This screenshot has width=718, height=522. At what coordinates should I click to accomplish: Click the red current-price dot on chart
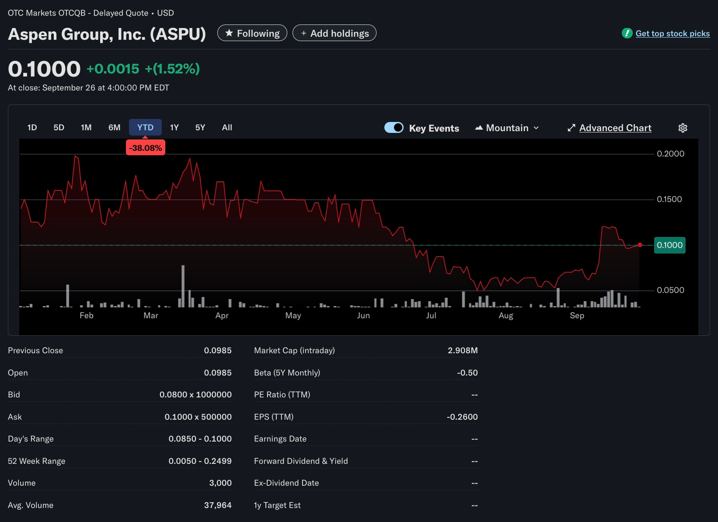[640, 245]
